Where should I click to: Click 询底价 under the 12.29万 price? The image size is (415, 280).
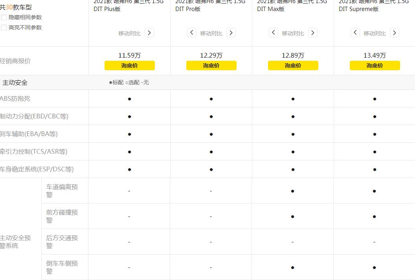coord(211,65)
